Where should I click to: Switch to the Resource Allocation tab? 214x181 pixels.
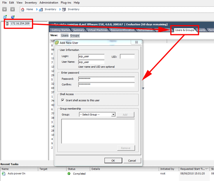(x=123, y=30)
